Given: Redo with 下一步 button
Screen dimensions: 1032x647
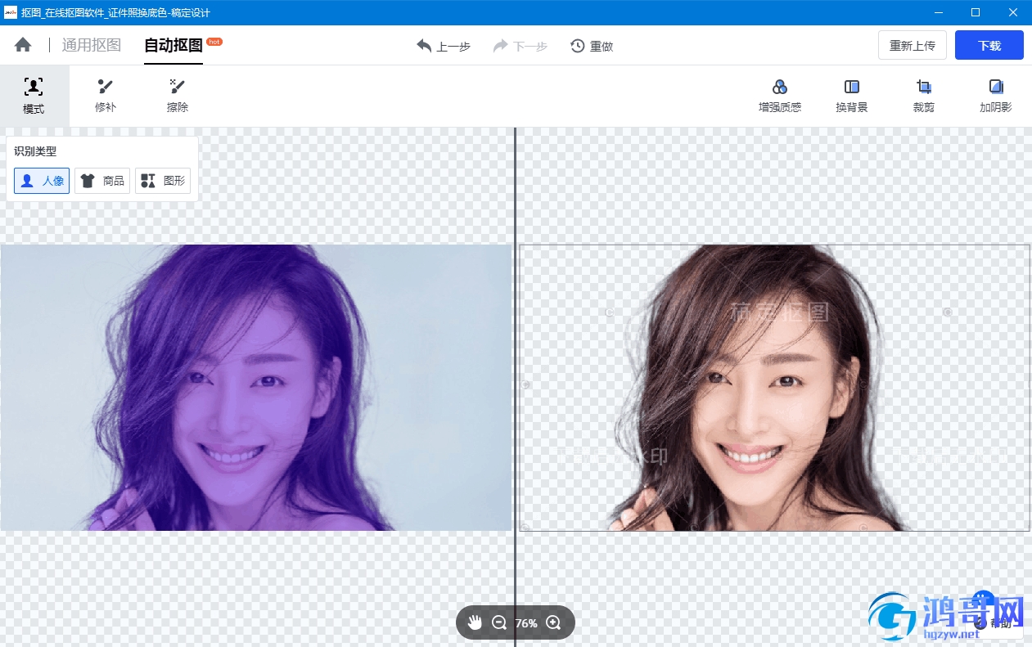Looking at the screenshot, I should 520,47.
